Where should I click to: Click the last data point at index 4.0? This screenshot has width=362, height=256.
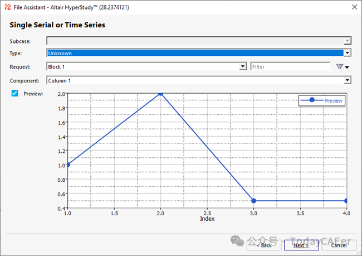pyautogui.click(x=346, y=200)
